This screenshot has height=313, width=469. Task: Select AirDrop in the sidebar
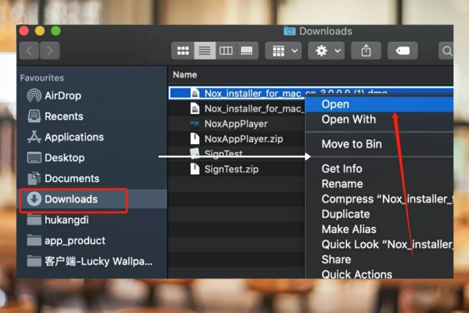click(x=63, y=95)
